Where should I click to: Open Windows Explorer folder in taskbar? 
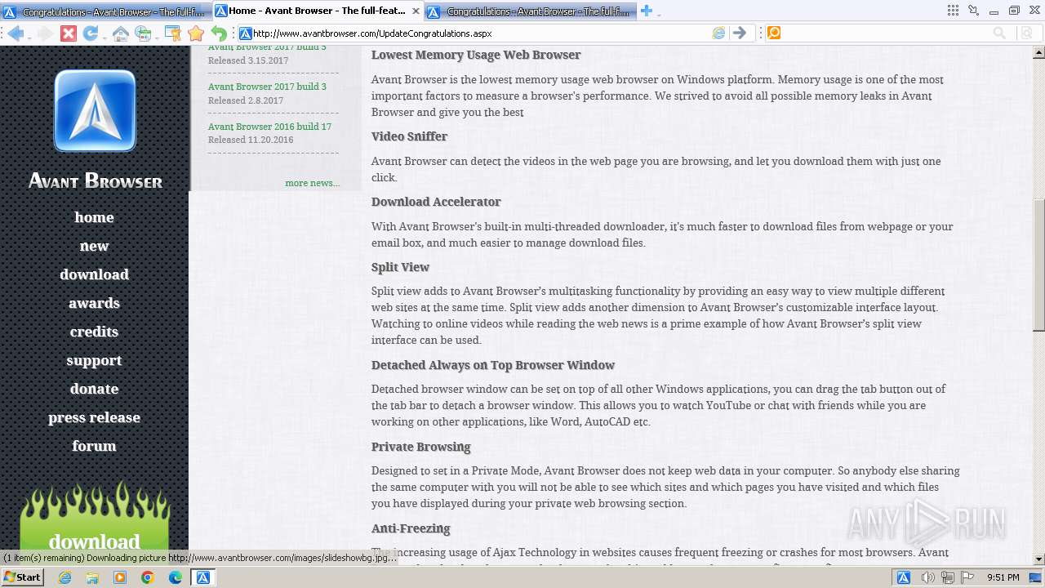tap(92, 577)
